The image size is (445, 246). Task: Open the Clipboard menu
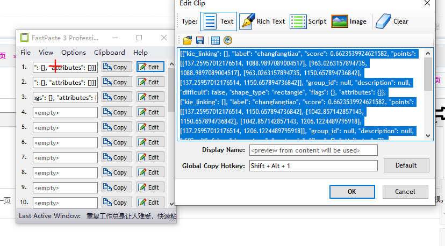[109, 53]
